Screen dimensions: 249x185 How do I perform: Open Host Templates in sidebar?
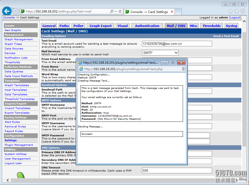(16, 90)
